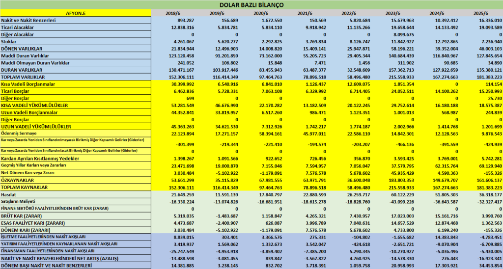The width and height of the screenshot is (503, 269).
Task: Select cash value 16.336.010 for 2025/6
Action: point(491,20)
